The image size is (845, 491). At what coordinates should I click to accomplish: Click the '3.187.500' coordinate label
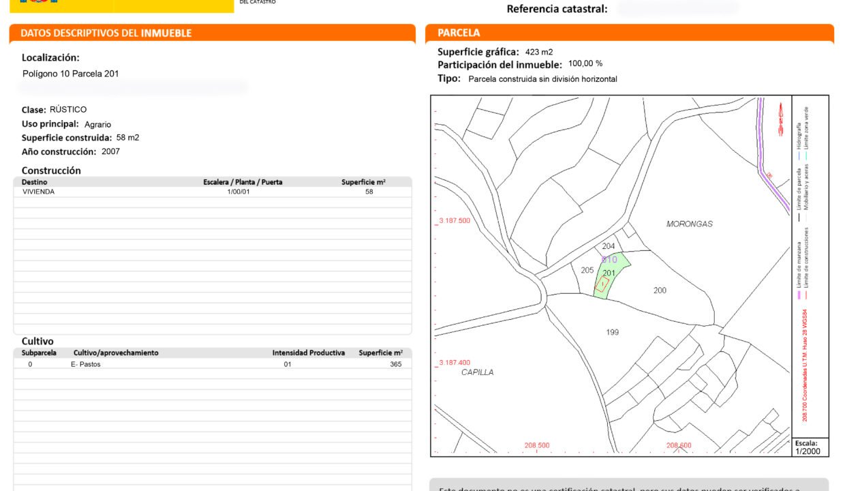point(455,221)
